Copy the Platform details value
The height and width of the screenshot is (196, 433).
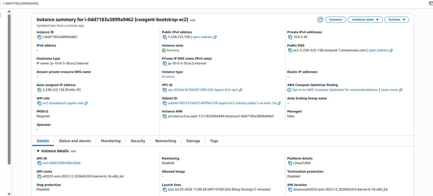pyautogui.click(x=290, y=163)
